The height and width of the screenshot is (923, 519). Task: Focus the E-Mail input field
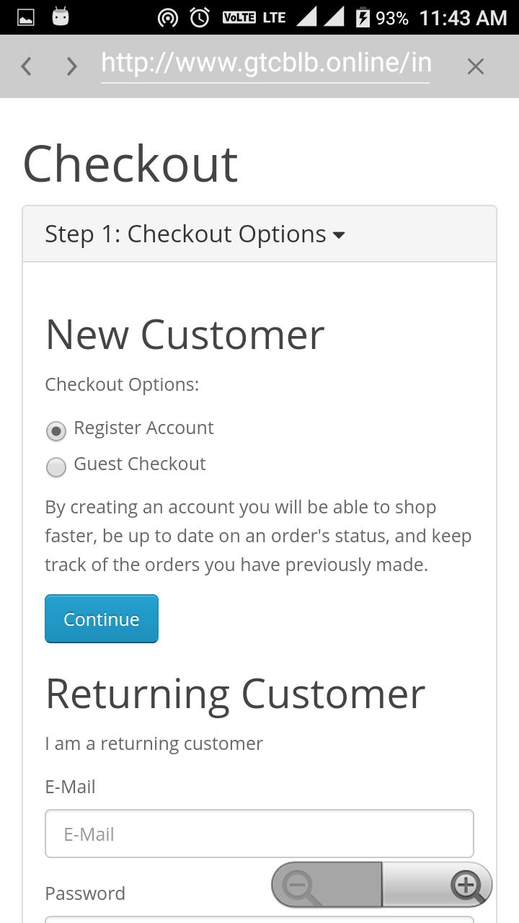click(x=259, y=834)
